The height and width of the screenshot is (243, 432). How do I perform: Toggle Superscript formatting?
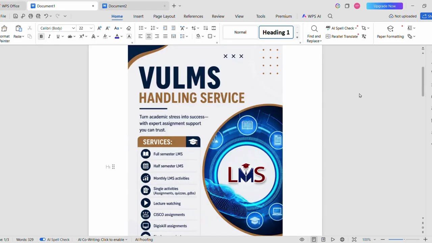tap(82, 36)
